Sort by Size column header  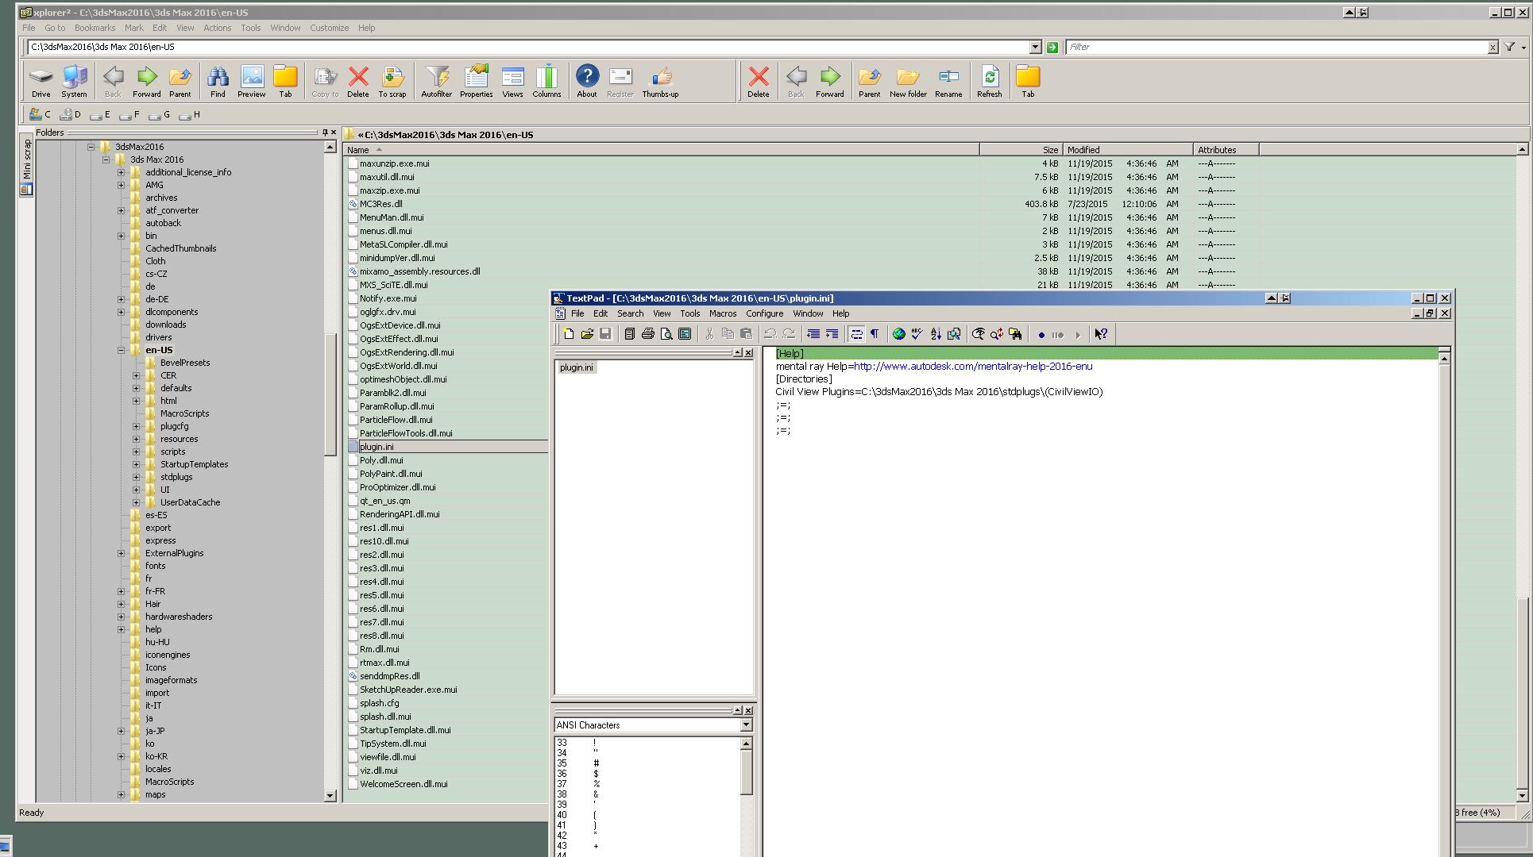(x=1021, y=149)
